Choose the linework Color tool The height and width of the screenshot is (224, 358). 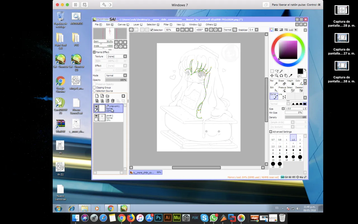click(x=299, y=82)
